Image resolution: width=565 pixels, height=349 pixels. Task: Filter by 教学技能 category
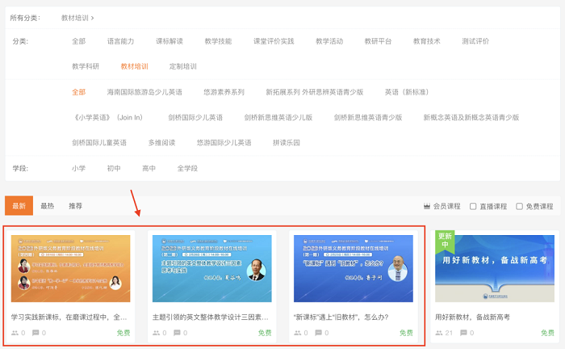tap(218, 41)
